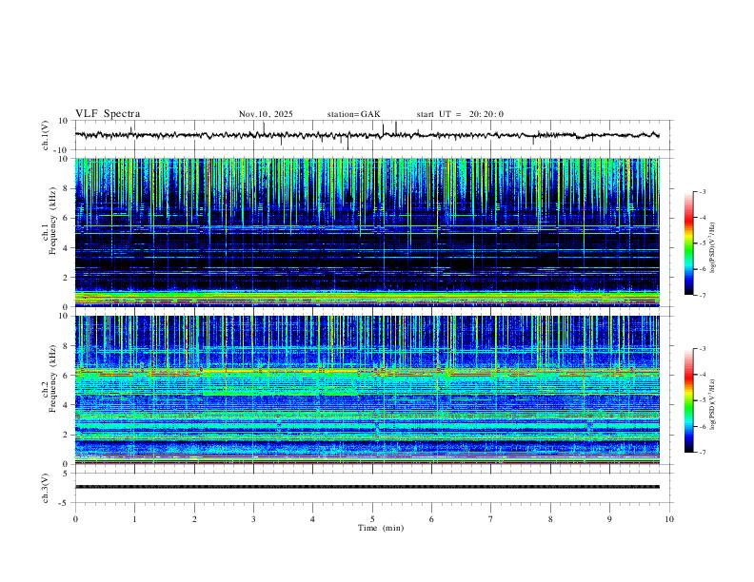
Task: Click the 4 kHz tick on ch.1 frequency axis
Action: point(67,248)
